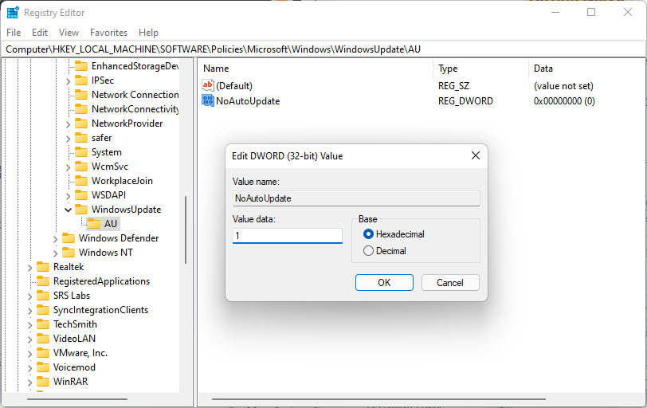Image resolution: width=647 pixels, height=408 pixels.
Task: Expand the safer tree node
Action: pos(68,139)
